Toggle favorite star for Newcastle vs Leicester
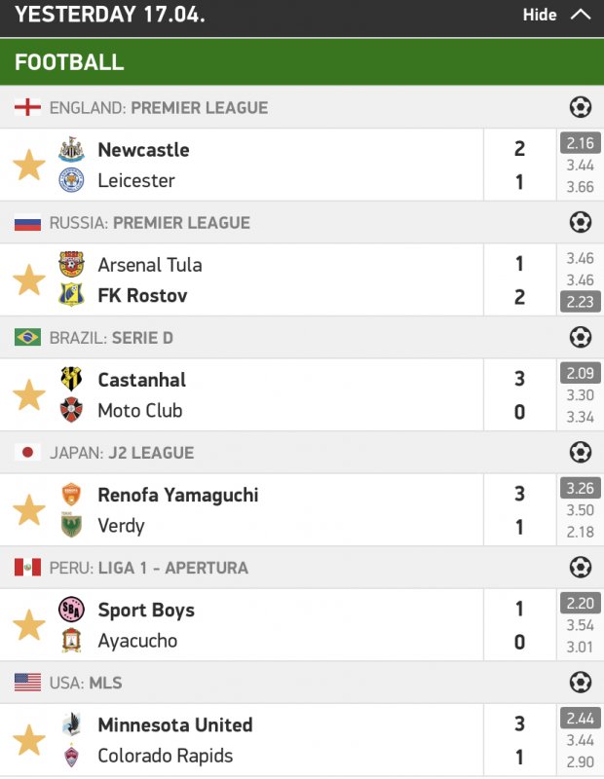 pyautogui.click(x=28, y=165)
